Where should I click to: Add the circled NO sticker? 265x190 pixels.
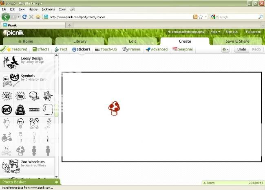[x=7, y=110]
